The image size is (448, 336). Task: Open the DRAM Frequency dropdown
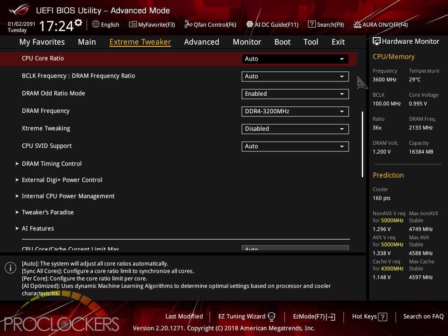coord(295,112)
